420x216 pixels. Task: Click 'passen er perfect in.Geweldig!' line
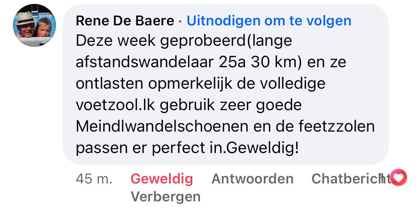tap(187, 148)
